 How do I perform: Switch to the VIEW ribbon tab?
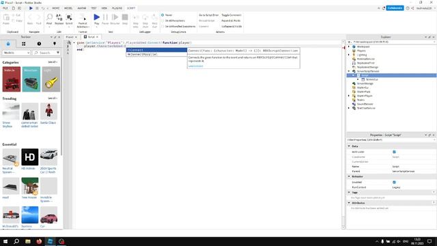point(104,8)
